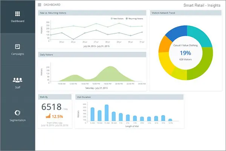226x151 pixels.
Task: Click the Campaigns sidebar icon
Action: 17,46
